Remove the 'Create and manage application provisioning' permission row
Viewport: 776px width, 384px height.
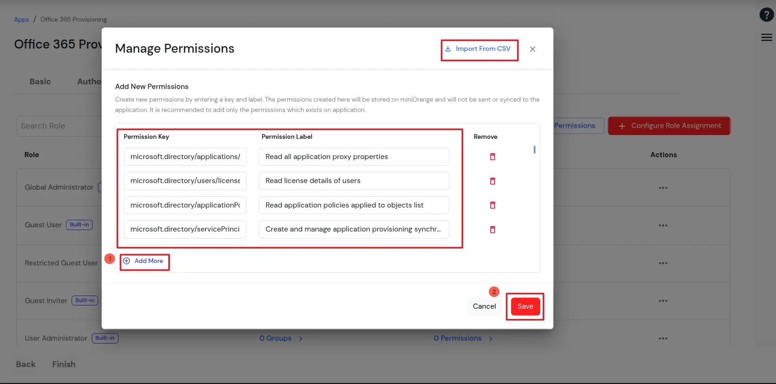[x=492, y=230]
